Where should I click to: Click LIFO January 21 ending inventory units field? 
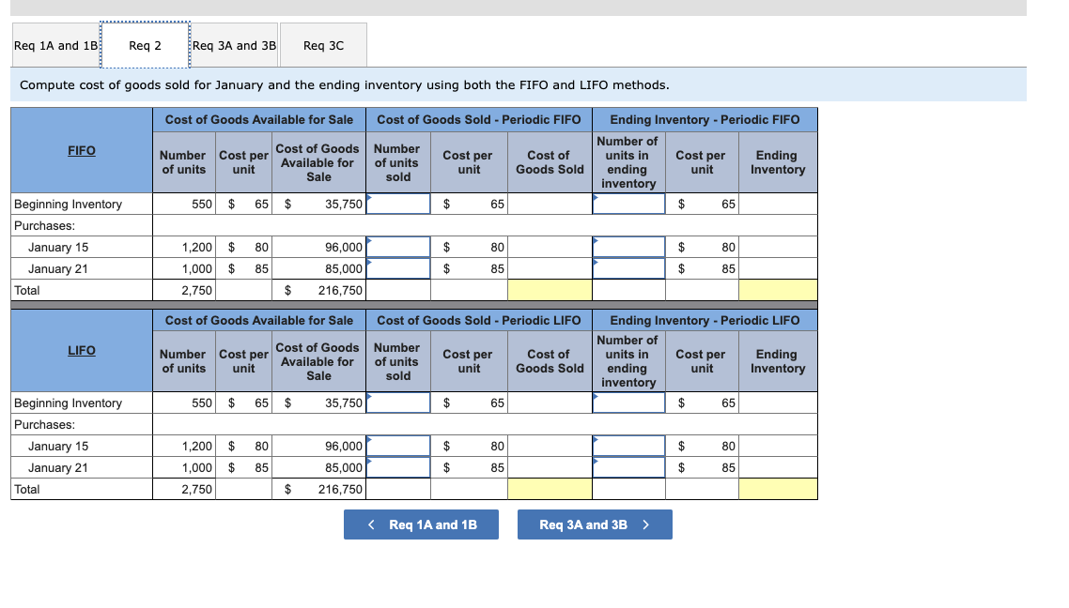628,468
